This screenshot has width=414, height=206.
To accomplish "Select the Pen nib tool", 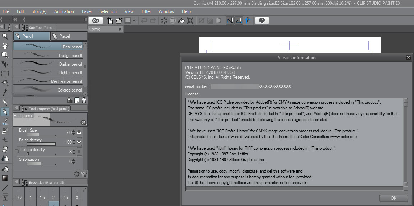I will tap(5, 102).
